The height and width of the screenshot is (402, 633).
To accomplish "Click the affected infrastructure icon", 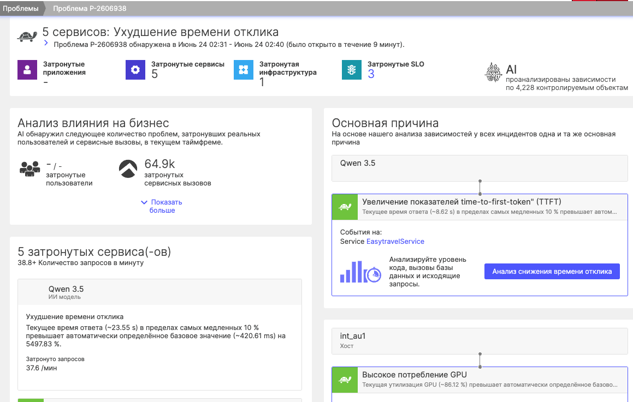I will [x=244, y=70].
